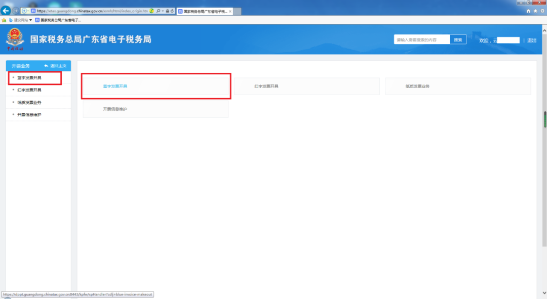Open the 国家税务总局广东省电子 bookmark
The image size is (547, 299).
(x=58, y=20)
